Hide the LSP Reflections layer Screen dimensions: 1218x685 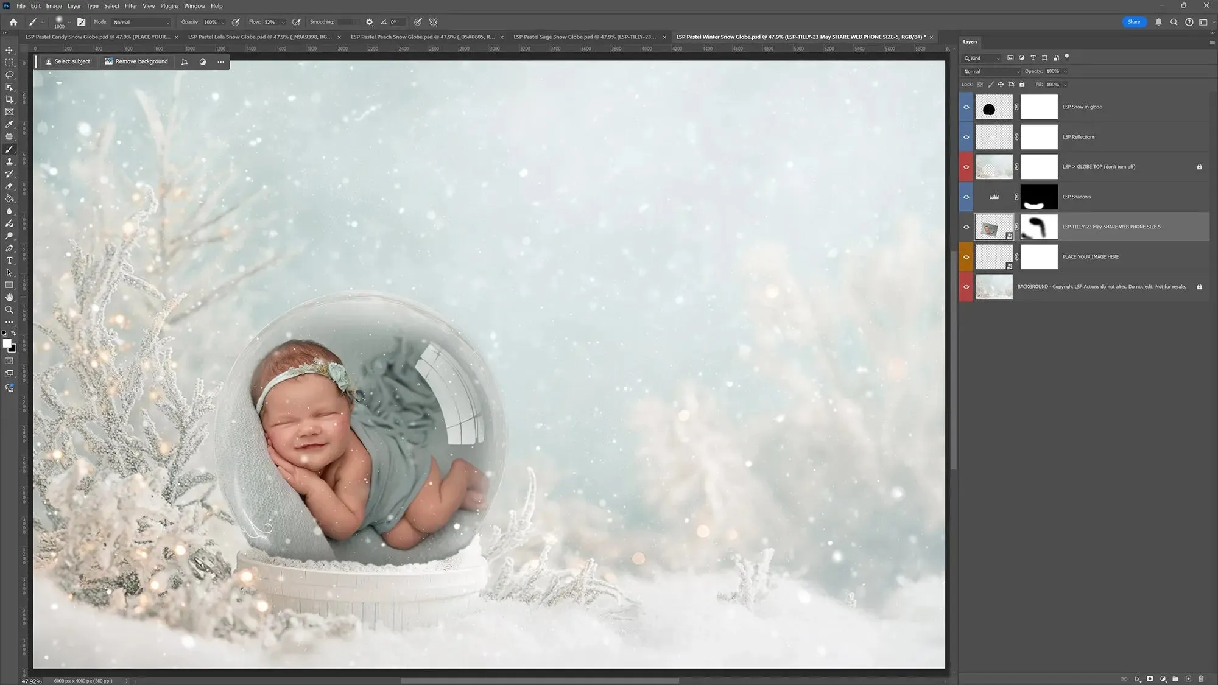966,137
